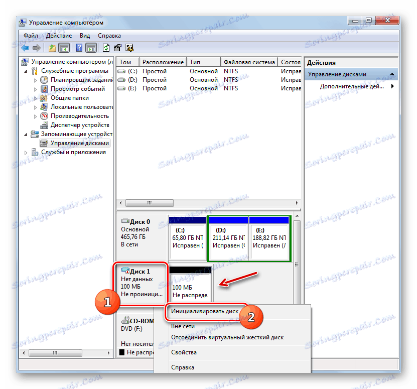Viewport: 417px width, 389px height.
Task: Sort by the Расположение column header
Action: [163, 62]
